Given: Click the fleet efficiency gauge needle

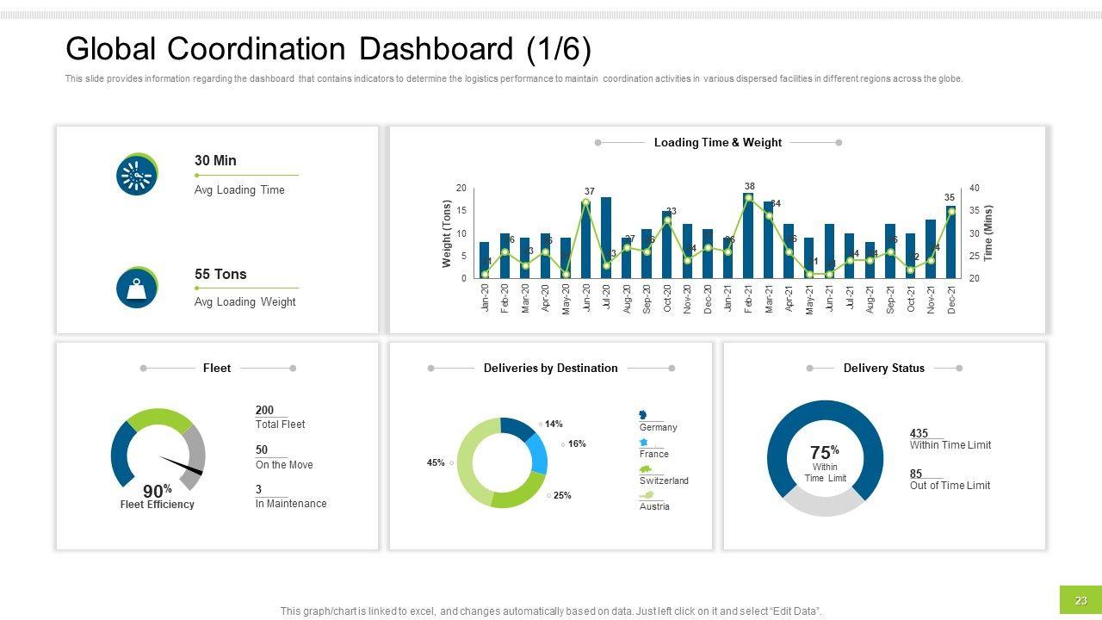Looking at the screenshot, I should pyautogui.click(x=182, y=465).
